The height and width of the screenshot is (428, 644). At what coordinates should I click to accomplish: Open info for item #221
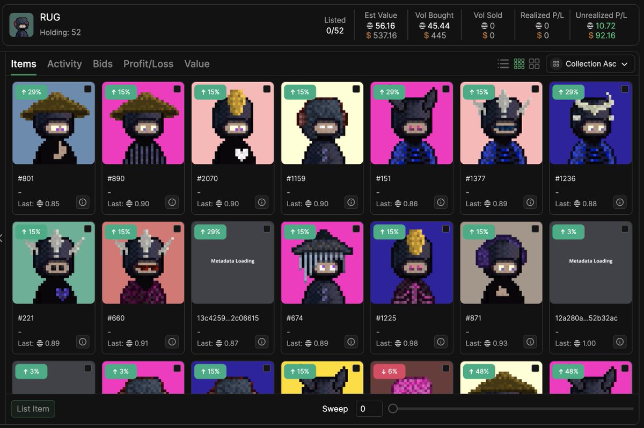pyautogui.click(x=83, y=342)
